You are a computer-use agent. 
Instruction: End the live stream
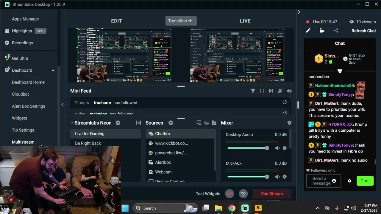click(x=272, y=193)
